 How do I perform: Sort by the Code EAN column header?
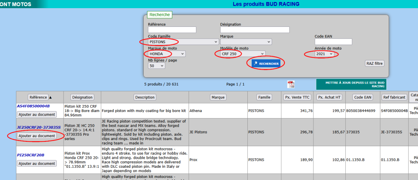(x=362, y=97)
